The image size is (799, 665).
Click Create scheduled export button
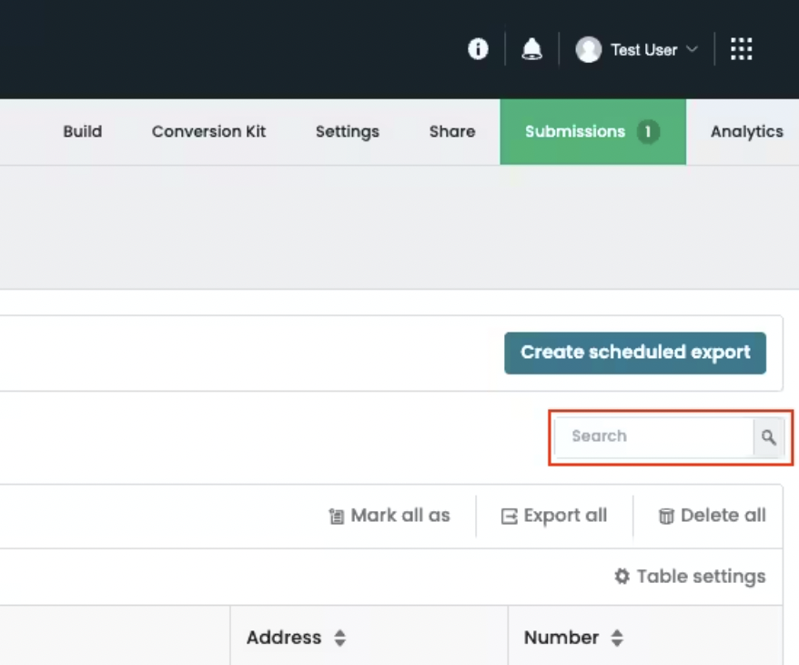click(635, 353)
